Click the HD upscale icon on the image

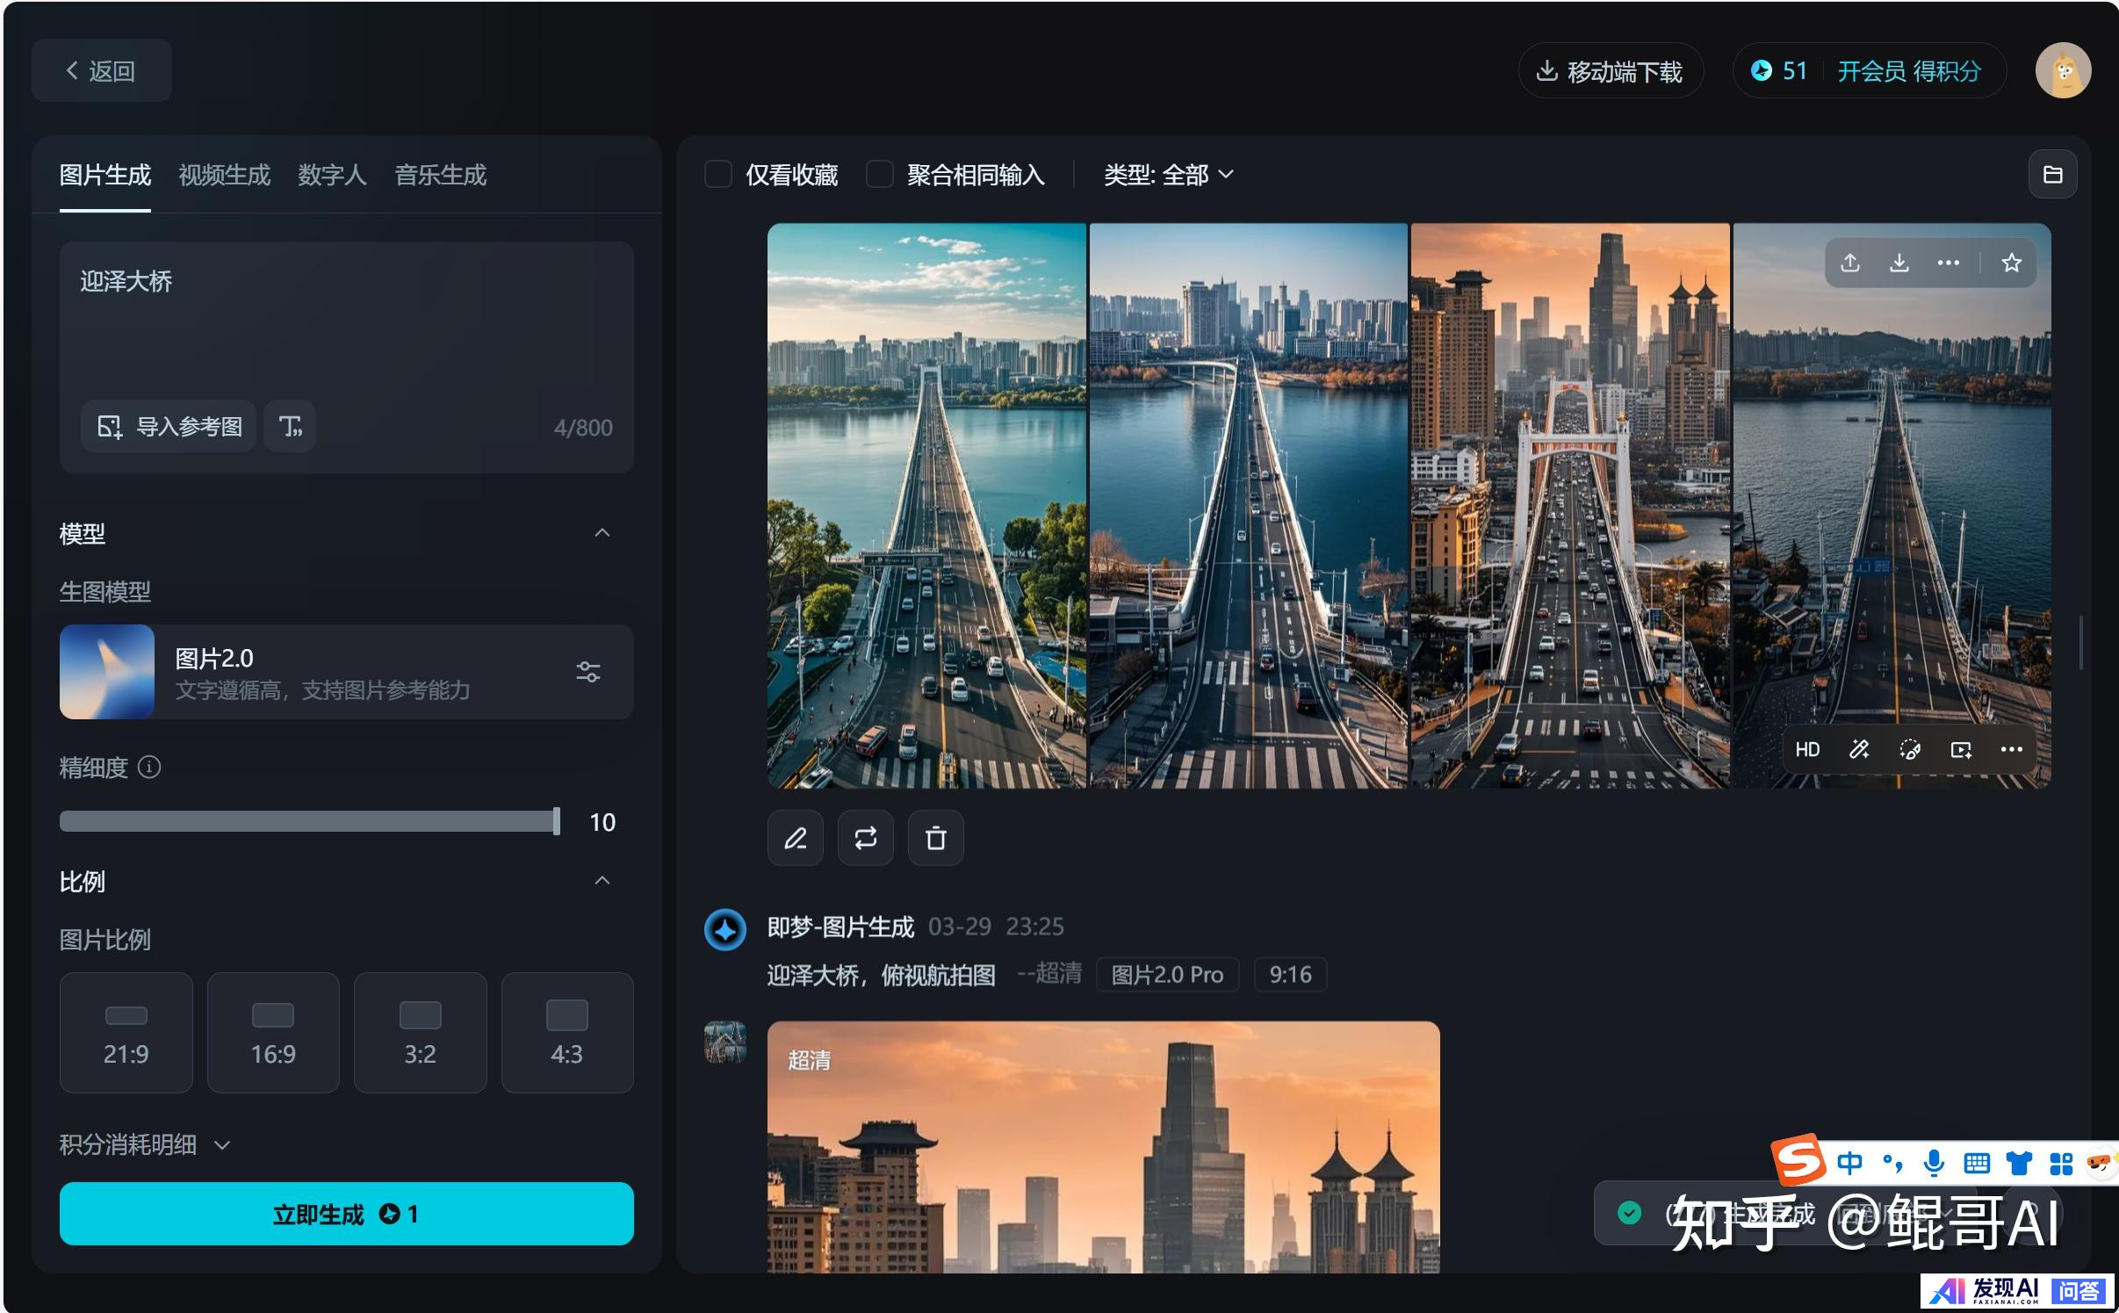[x=1807, y=749]
